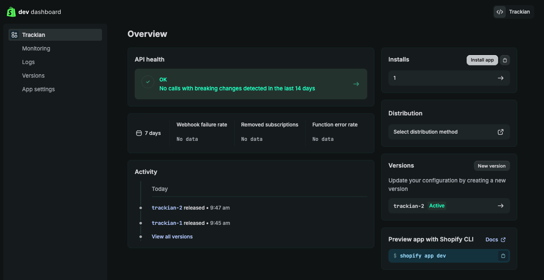The height and width of the screenshot is (280, 544).
Task: Click the Overview heading
Action: (x=147, y=34)
